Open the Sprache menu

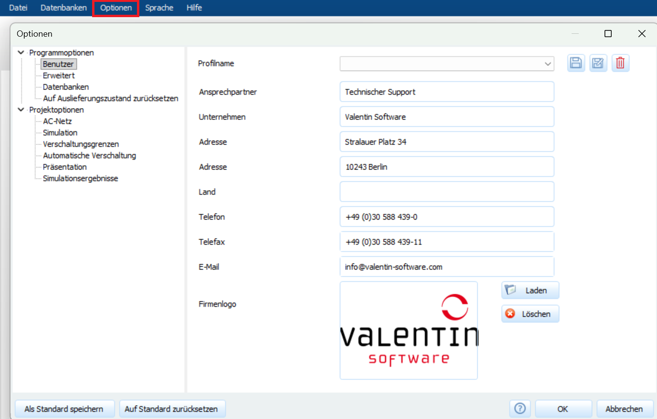pos(159,8)
